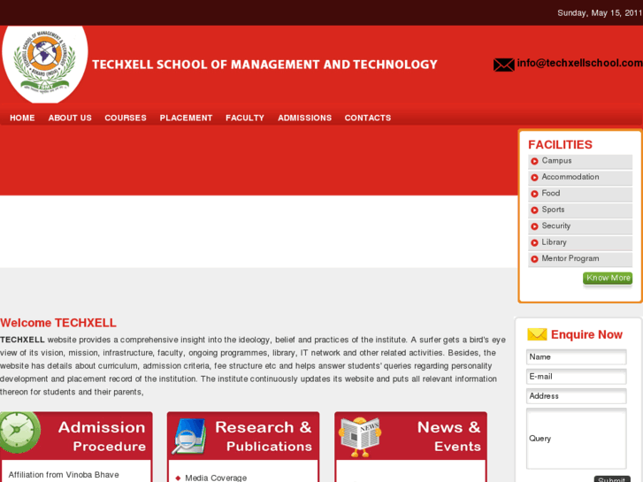Click the Query text area
The height and width of the screenshot is (482, 643).
click(576, 439)
